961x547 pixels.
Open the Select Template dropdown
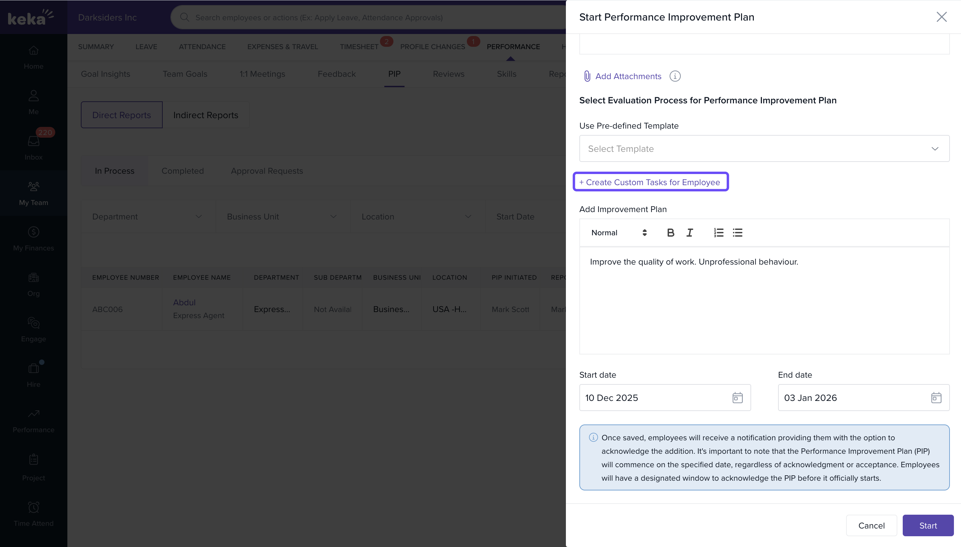(x=764, y=149)
